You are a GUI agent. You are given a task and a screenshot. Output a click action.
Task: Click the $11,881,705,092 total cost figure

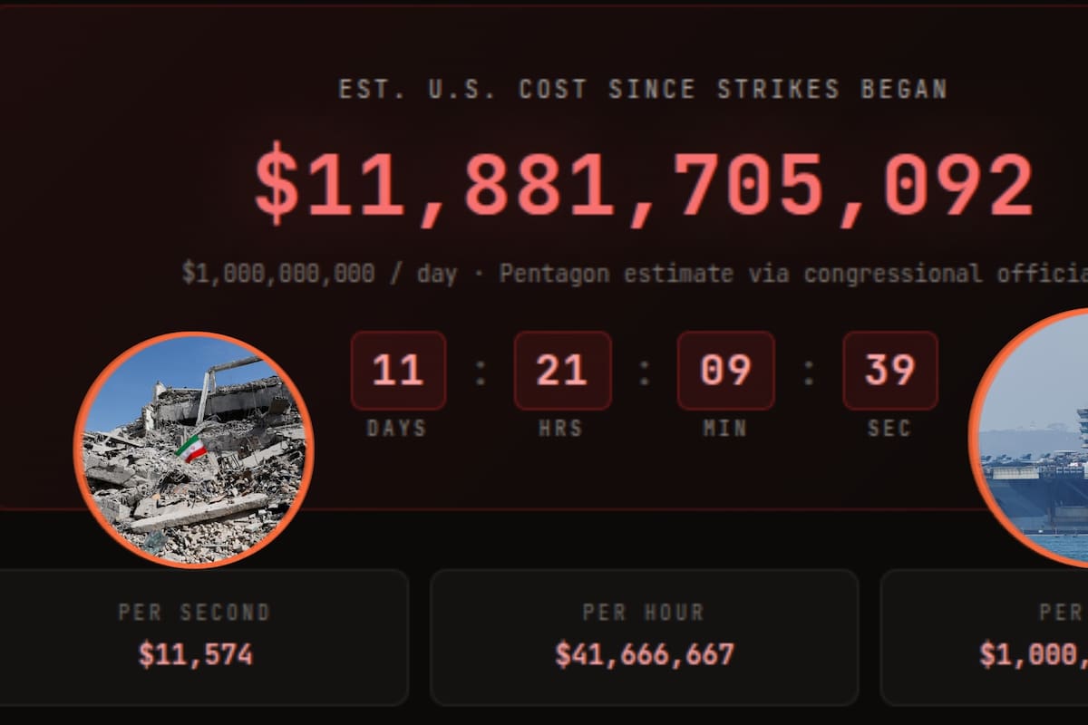click(x=643, y=186)
